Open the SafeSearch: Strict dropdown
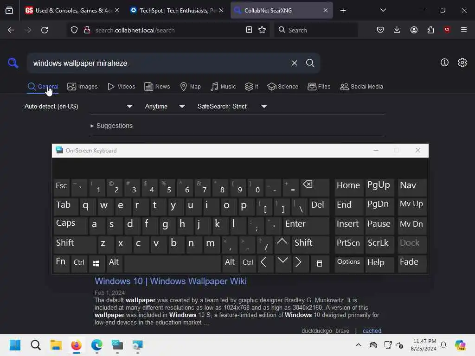Screen dimensions: 475x356 click(232, 106)
